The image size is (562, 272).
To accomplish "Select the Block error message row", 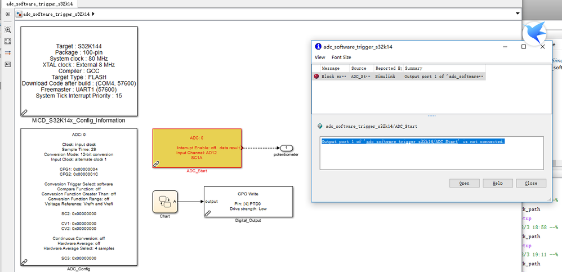I will pos(399,77).
